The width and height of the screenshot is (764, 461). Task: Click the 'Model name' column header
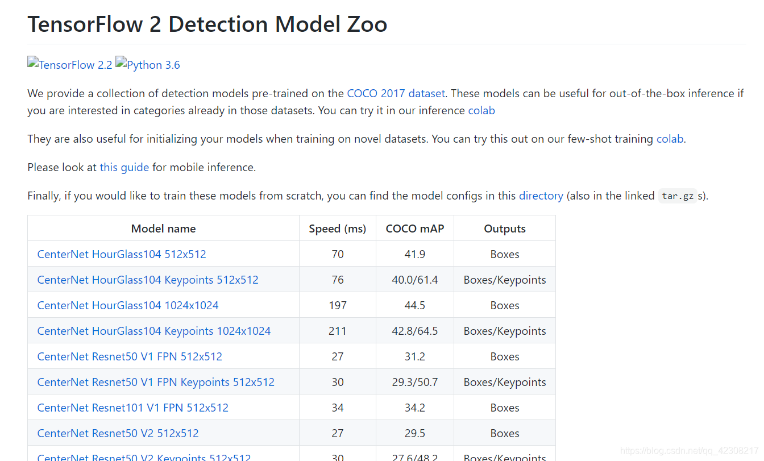pos(164,229)
